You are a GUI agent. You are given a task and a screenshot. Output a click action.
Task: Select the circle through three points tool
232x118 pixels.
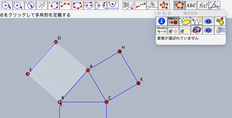click(54, 5)
